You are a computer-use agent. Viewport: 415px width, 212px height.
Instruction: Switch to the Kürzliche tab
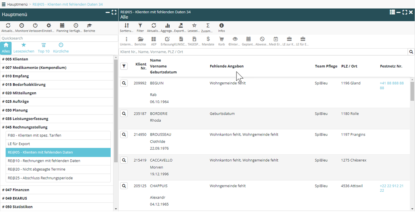[61, 48]
